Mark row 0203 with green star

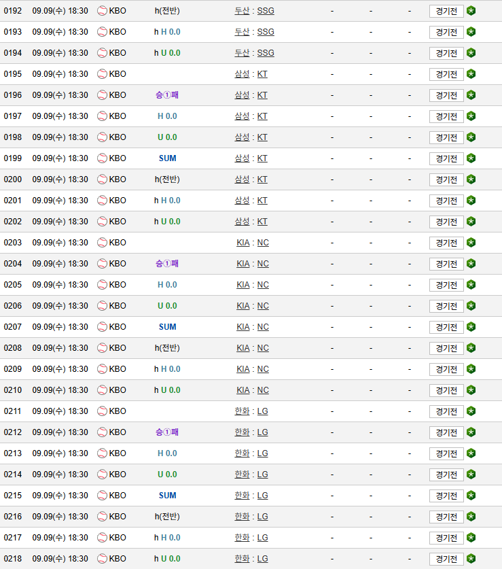pyautogui.click(x=471, y=243)
